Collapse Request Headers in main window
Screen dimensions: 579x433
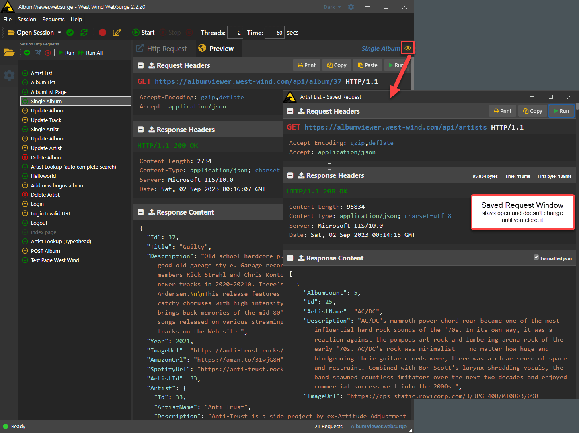141,65
